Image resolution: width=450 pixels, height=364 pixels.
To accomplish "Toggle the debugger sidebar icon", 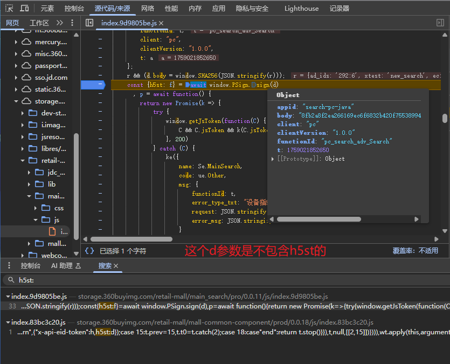I will [440, 23].
